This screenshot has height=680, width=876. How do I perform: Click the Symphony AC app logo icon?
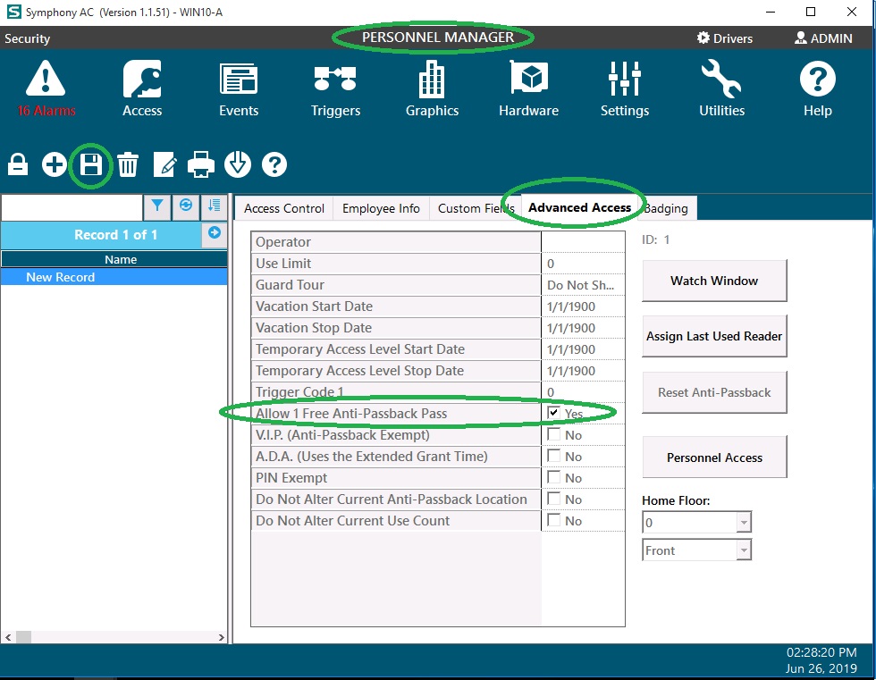pos(13,12)
